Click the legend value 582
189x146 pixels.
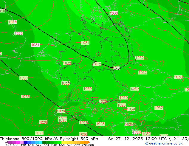[x=77, y=145]
